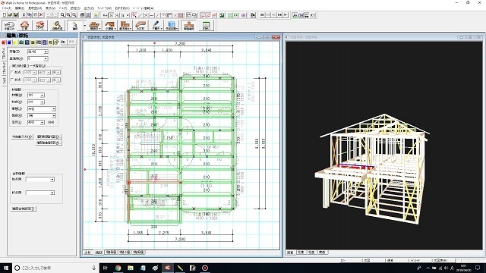Click the Print printer icon
This screenshot has height=273, width=486.
(82, 15)
